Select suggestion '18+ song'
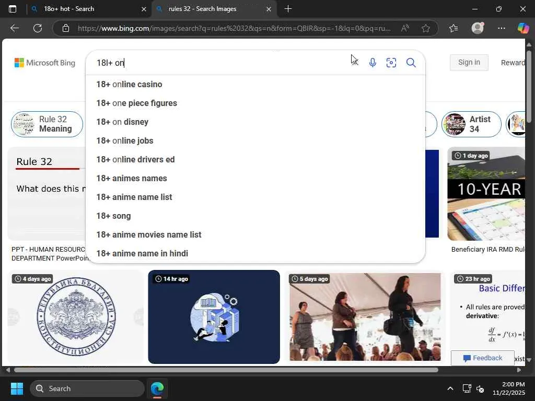Viewport: 535px width, 401px height. click(255, 216)
